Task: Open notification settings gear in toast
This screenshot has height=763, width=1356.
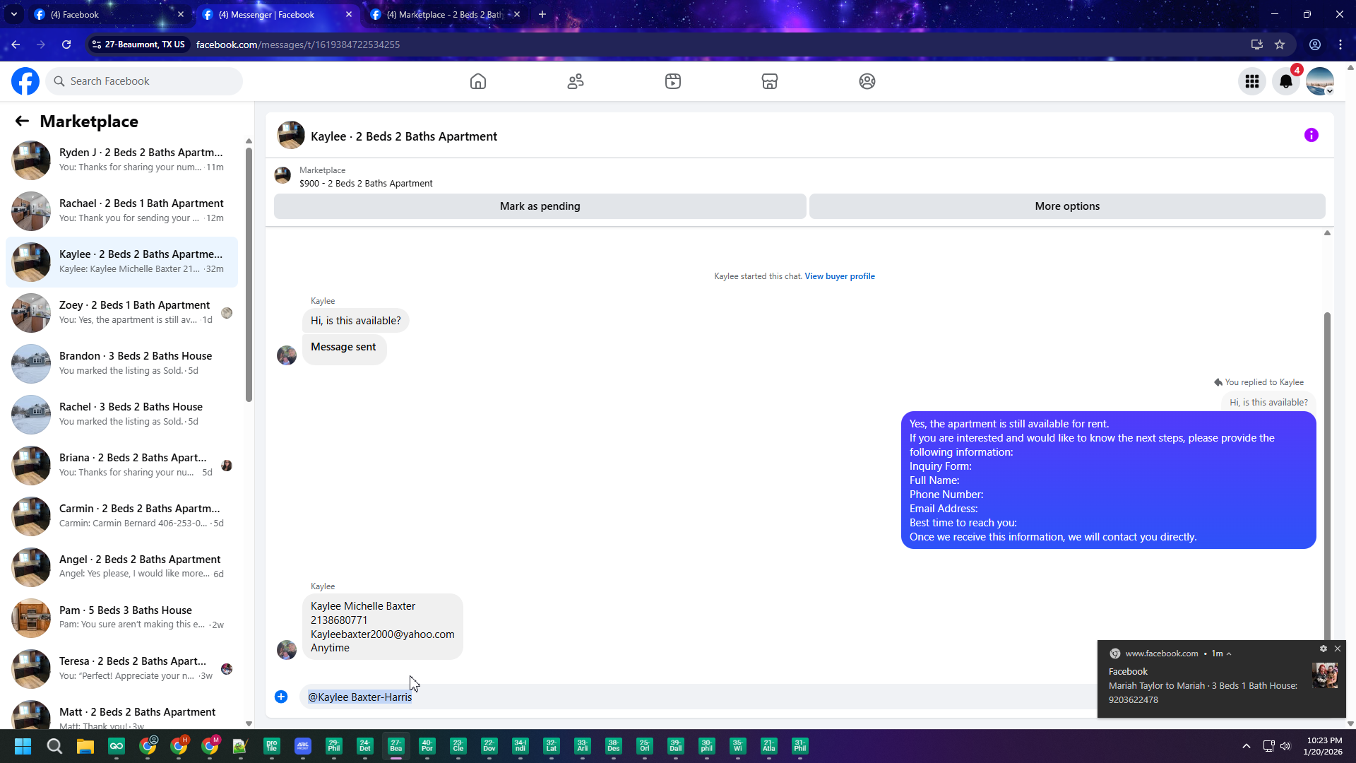Action: click(1324, 649)
